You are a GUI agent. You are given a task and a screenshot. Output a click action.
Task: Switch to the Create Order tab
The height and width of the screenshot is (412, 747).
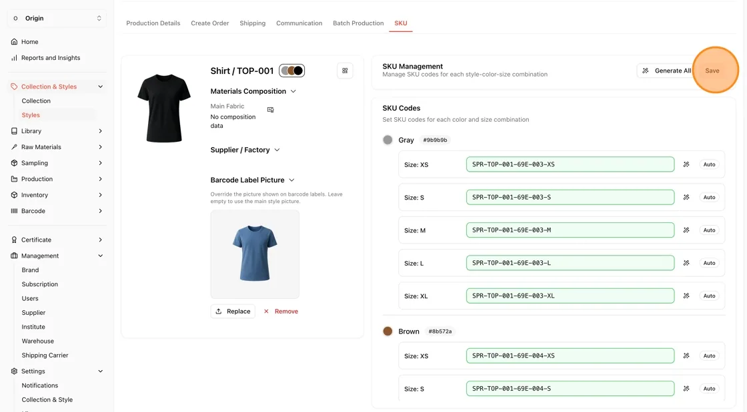210,23
